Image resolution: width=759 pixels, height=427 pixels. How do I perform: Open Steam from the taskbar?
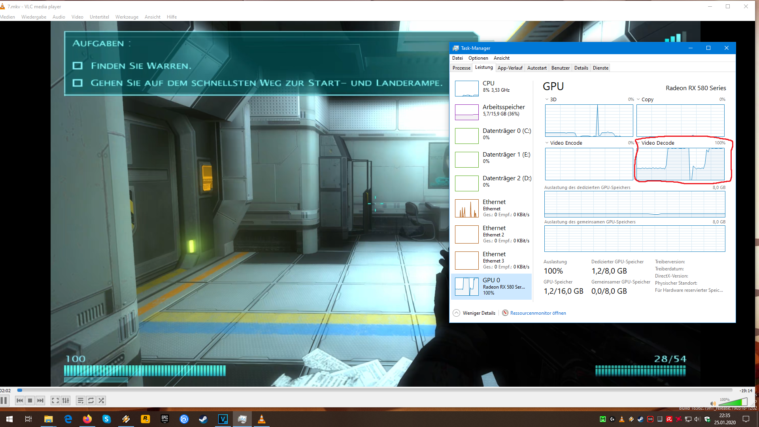click(x=203, y=419)
